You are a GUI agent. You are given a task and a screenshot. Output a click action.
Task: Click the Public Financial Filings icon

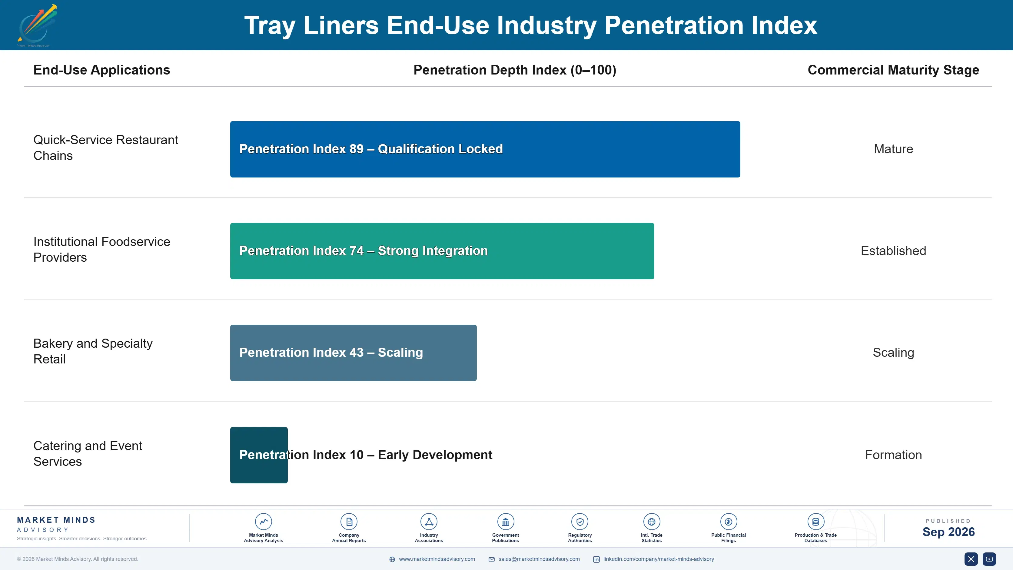tap(728, 522)
